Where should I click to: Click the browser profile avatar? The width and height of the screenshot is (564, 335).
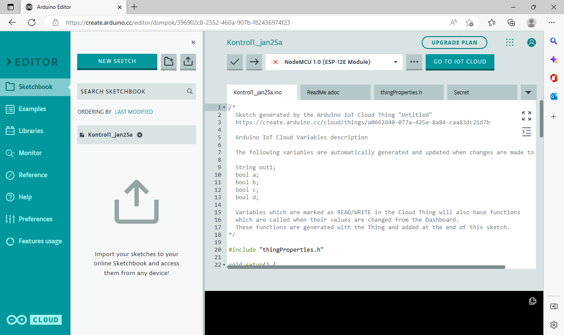point(531,22)
